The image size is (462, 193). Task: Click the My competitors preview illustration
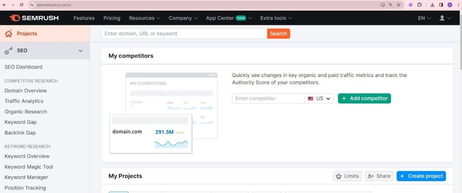point(163,113)
